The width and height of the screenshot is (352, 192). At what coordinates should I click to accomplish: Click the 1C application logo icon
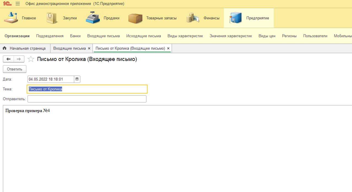pyautogui.click(x=7, y=4)
